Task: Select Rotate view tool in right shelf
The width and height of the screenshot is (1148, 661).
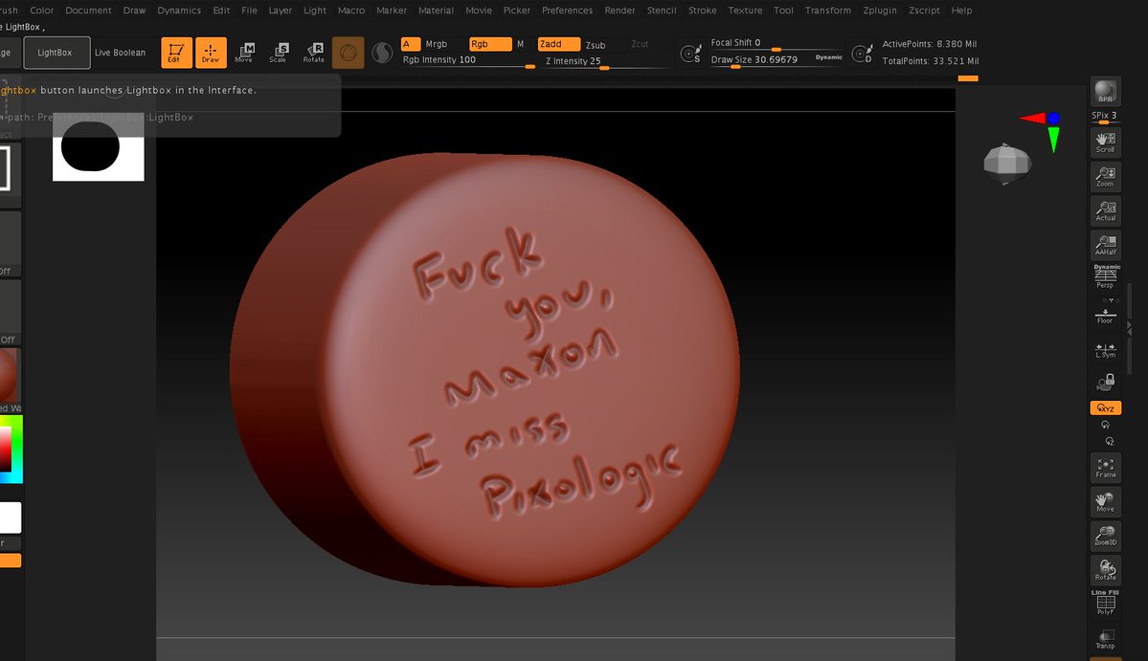Action: (1106, 570)
